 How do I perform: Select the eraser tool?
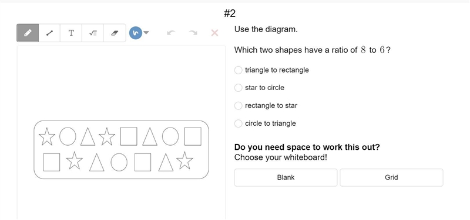(x=115, y=33)
